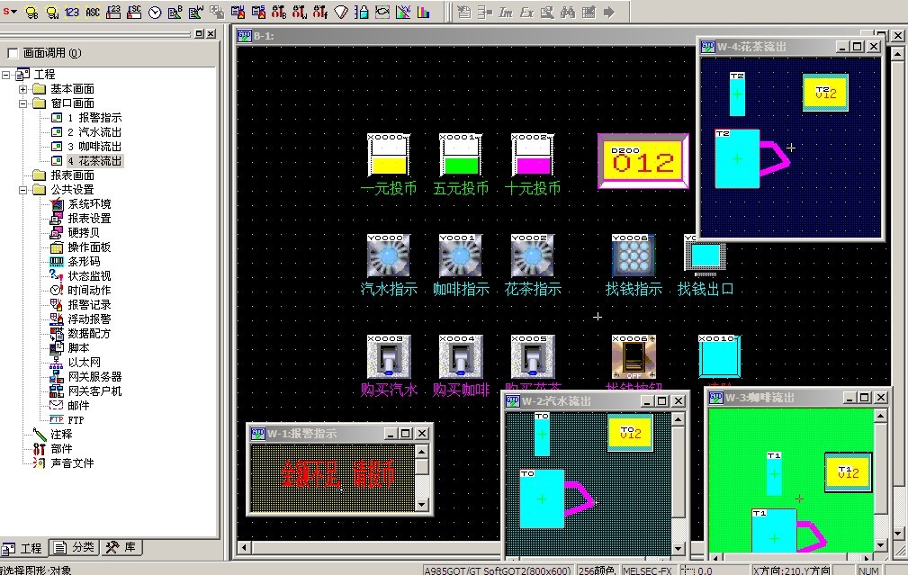The width and height of the screenshot is (908, 575).
Task: Select the ASCII display ASC toolbar icon
Action: [x=93, y=12]
